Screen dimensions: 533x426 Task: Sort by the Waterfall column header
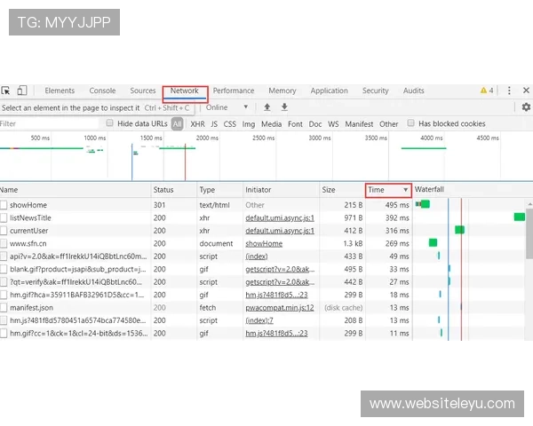[429, 190]
